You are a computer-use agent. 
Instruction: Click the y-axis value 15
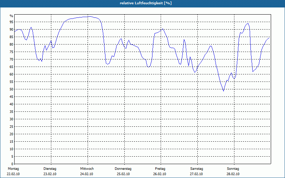pyautogui.click(x=11, y=142)
